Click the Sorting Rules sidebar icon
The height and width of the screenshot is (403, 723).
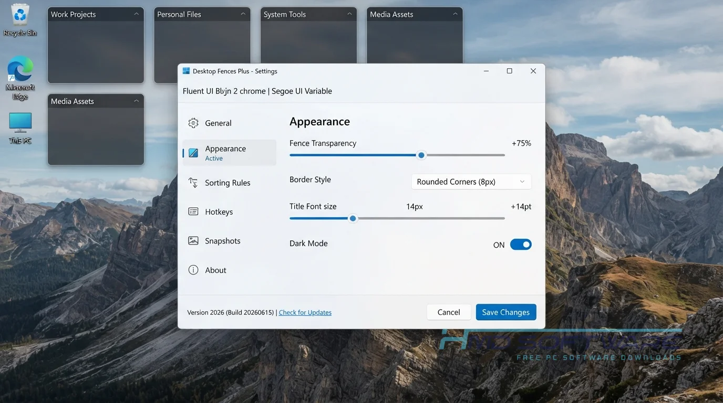(x=193, y=183)
